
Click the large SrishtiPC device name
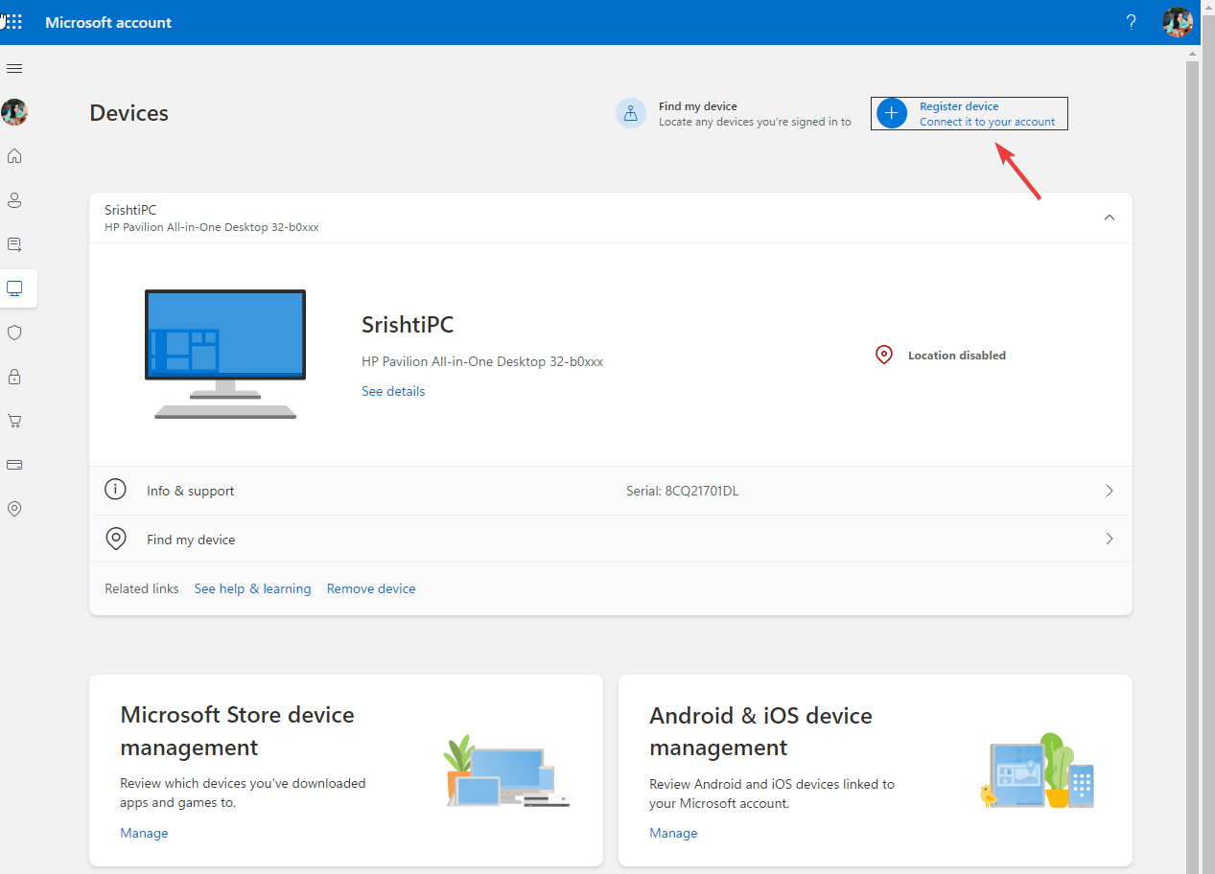(408, 325)
